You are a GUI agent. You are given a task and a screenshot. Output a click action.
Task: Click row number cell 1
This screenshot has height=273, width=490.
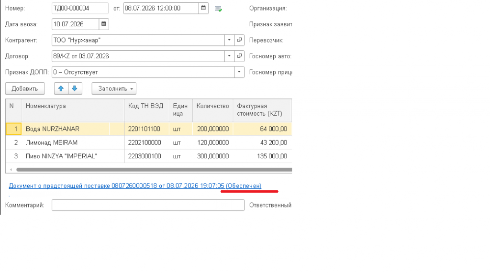[x=13, y=129]
